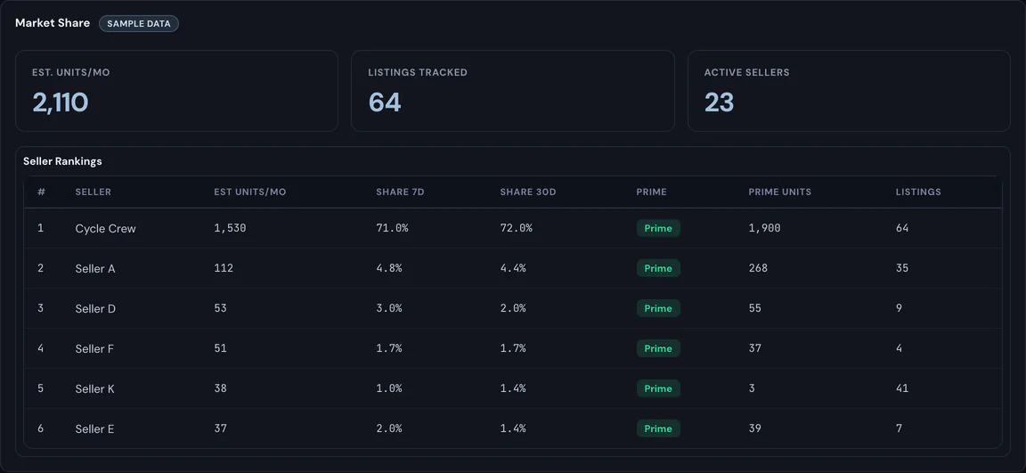The image size is (1026, 473).
Task: Click the Seller Rankings heading
Action: 63,161
